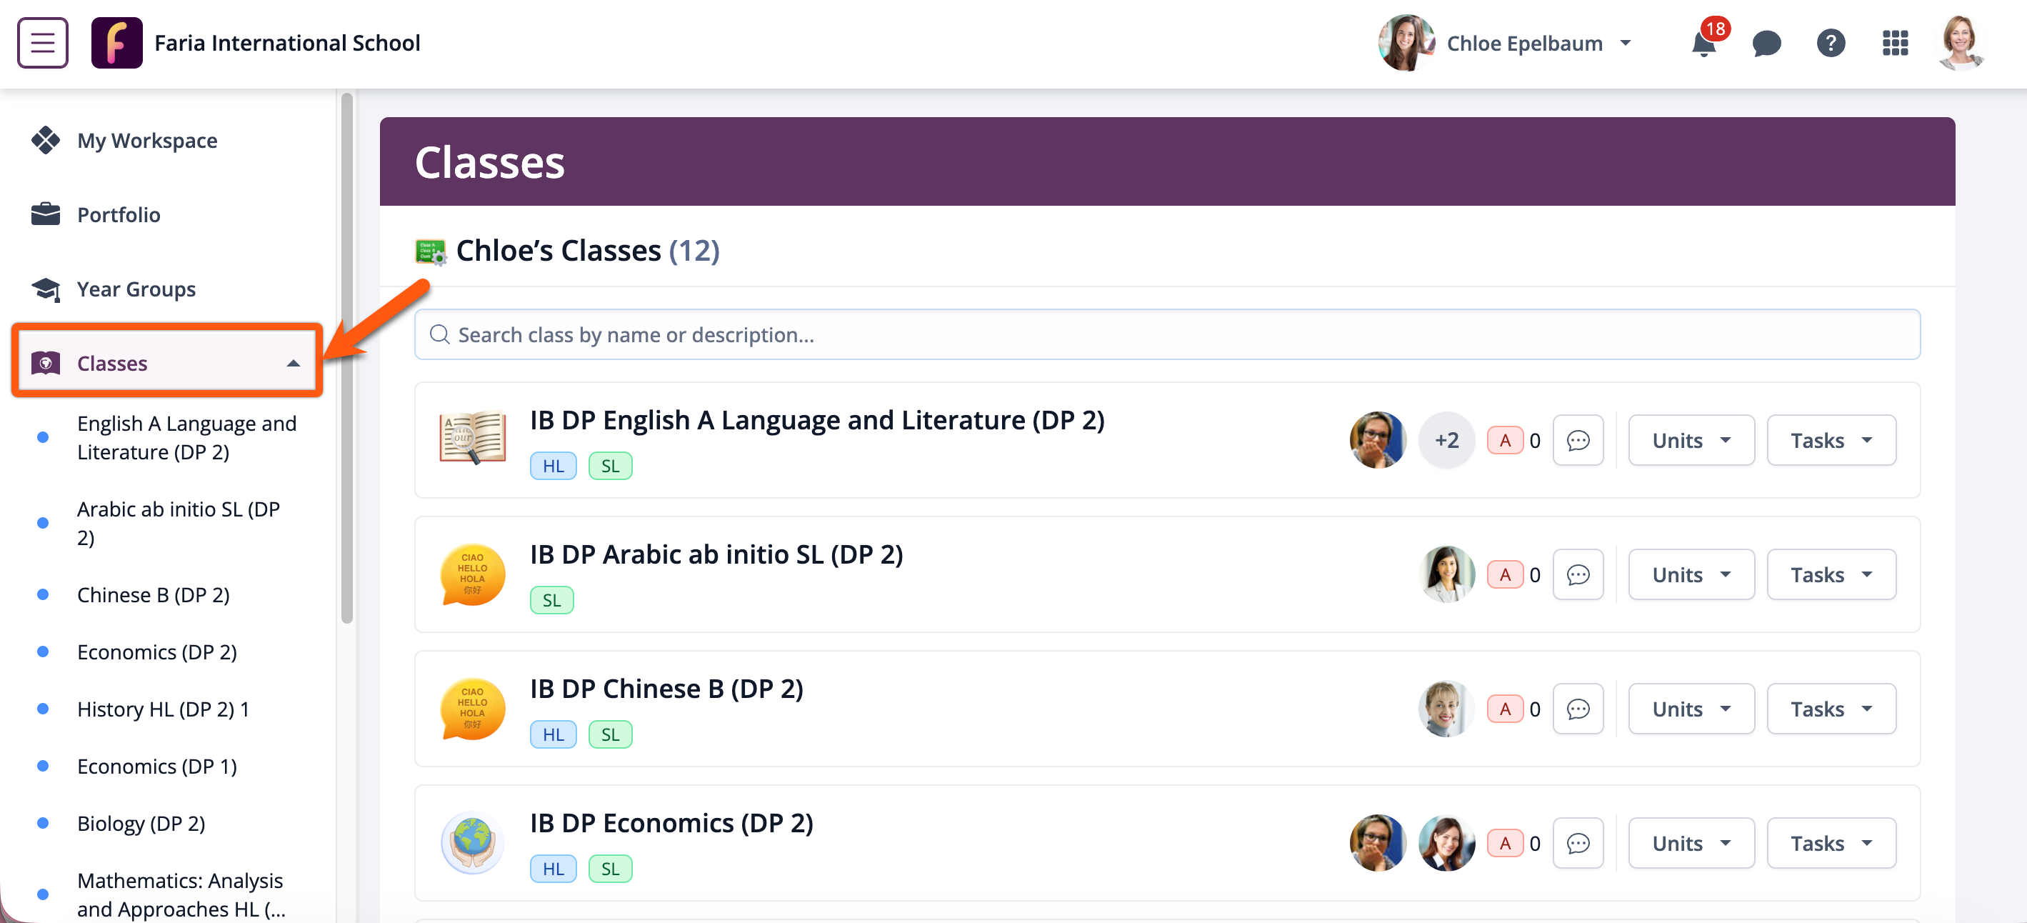Open discussions icon for English A class
This screenshot has width=2027, height=923.
(1578, 441)
